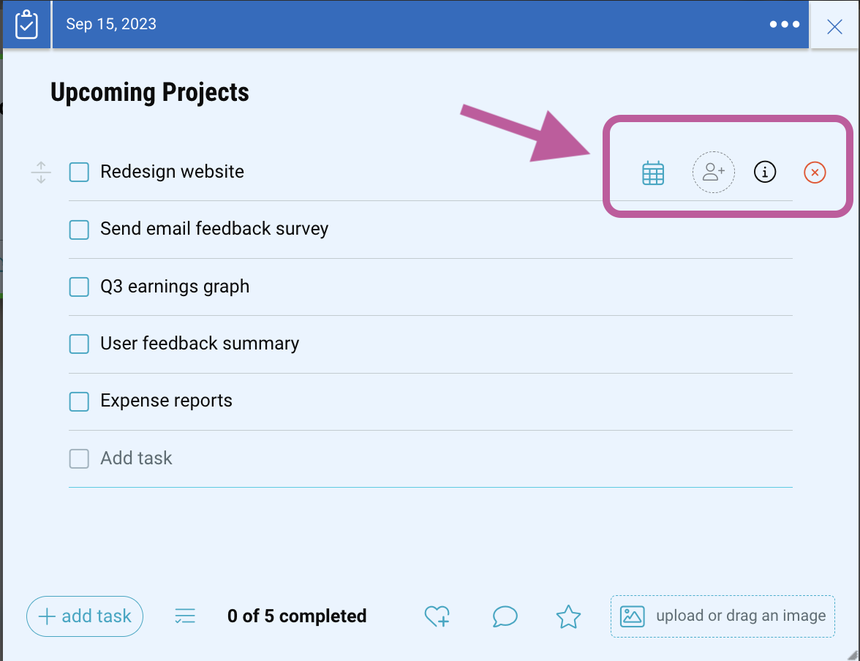Screen dimensions: 860x661
Task: Open the three-dot more options menu
Action: (x=784, y=24)
